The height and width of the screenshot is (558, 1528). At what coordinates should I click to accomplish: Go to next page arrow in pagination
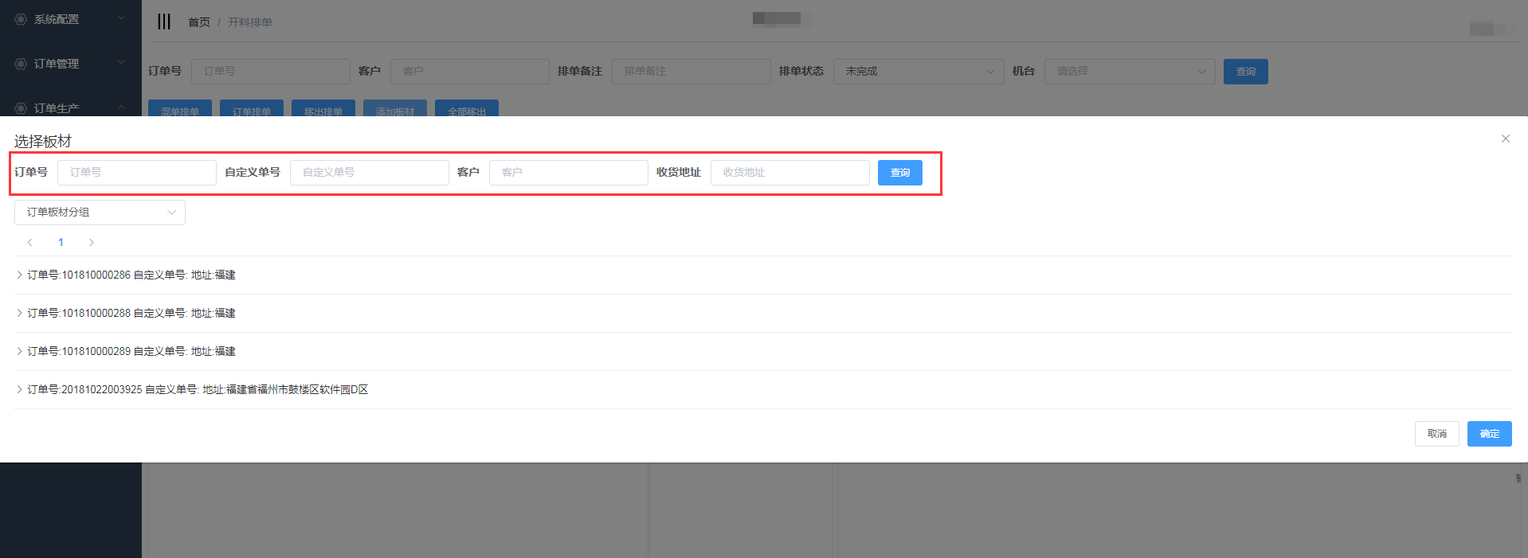[x=92, y=243]
